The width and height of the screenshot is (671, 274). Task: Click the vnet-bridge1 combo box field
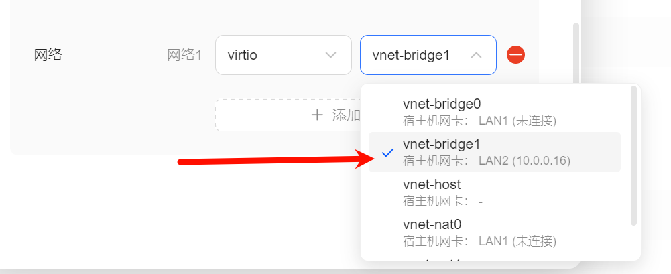coord(428,55)
